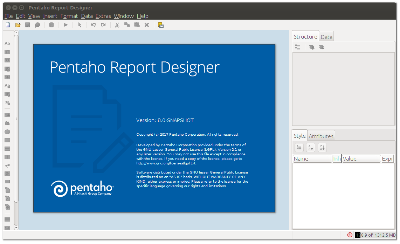The width and height of the screenshot is (400, 244).
Task: Select the horizontal-line palette element
Action: [x=7, y=149]
